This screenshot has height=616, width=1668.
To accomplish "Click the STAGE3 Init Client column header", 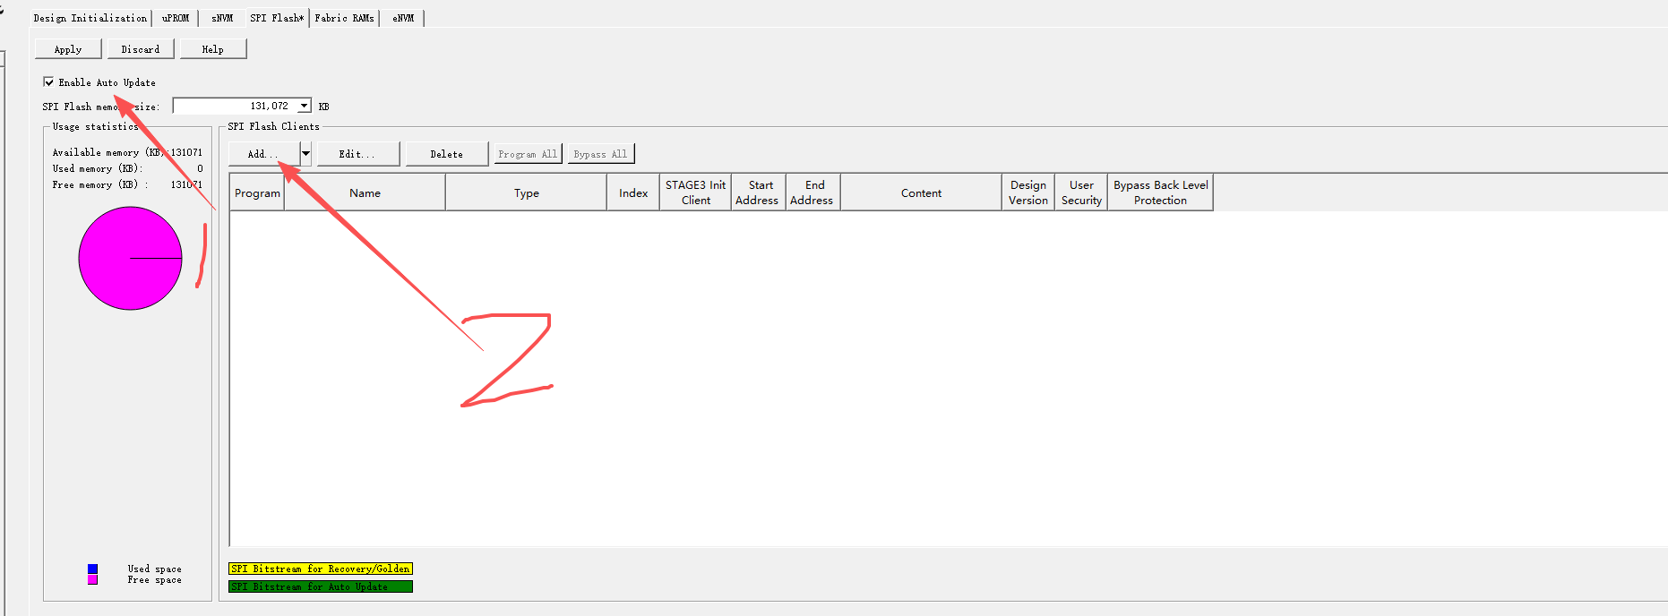I will (x=695, y=192).
